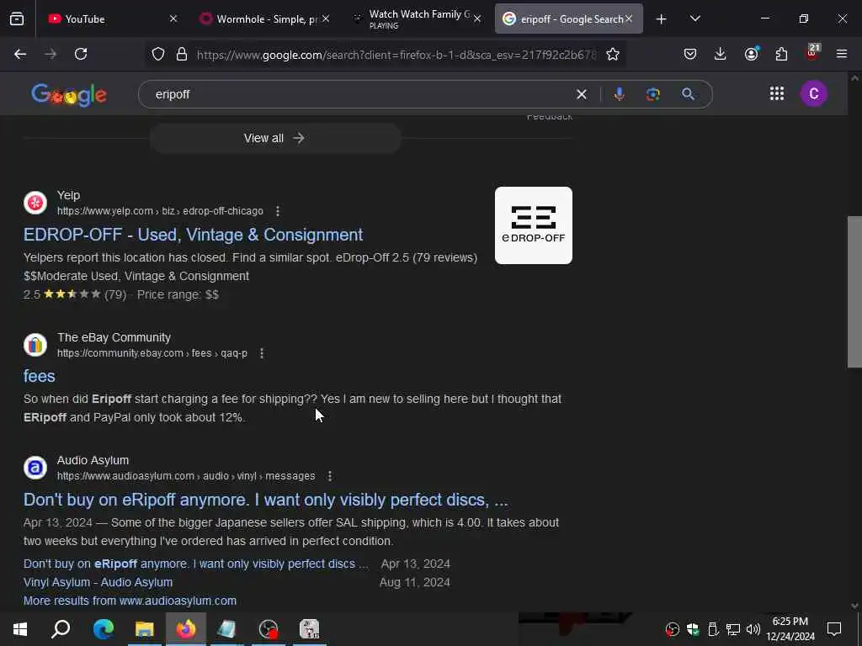Image resolution: width=862 pixels, height=646 pixels.
Task: Clear the Google search box text
Action: coord(582,94)
